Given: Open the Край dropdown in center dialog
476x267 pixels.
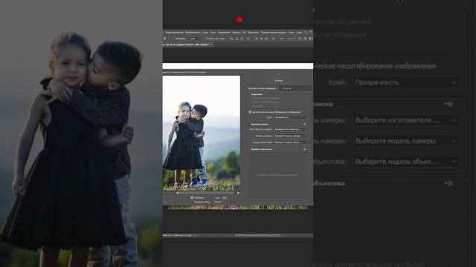Looking at the screenshot, I should pos(291,117).
